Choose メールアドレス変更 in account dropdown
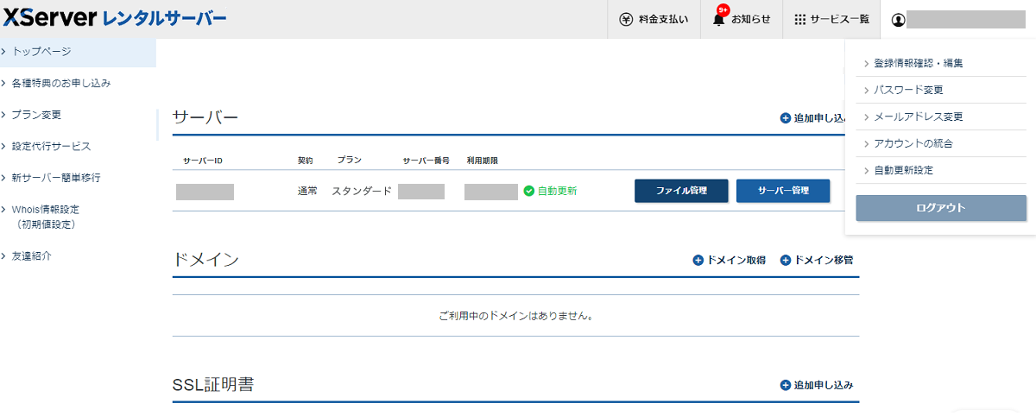The height and width of the screenshot is (416, 1036). tap(918, 117)
